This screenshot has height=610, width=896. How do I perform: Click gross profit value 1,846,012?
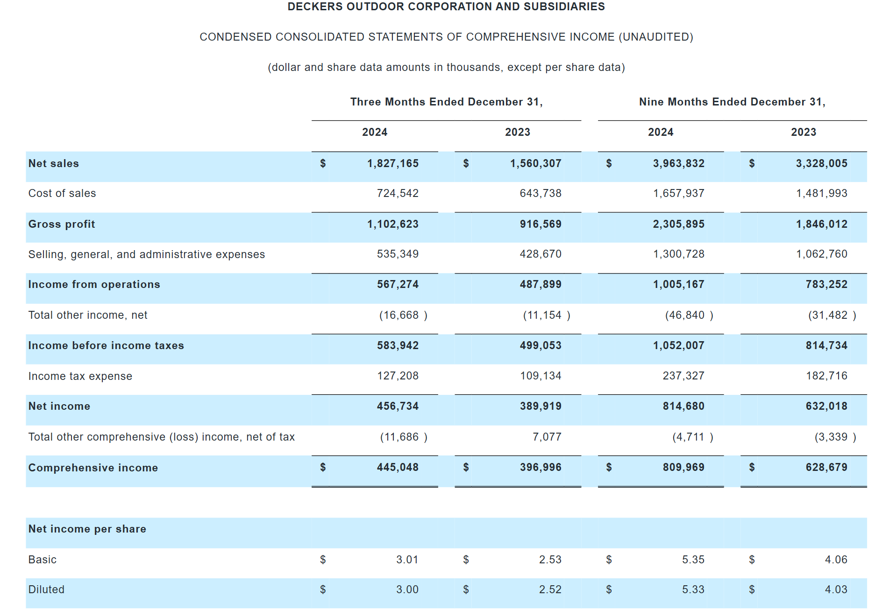822,224
